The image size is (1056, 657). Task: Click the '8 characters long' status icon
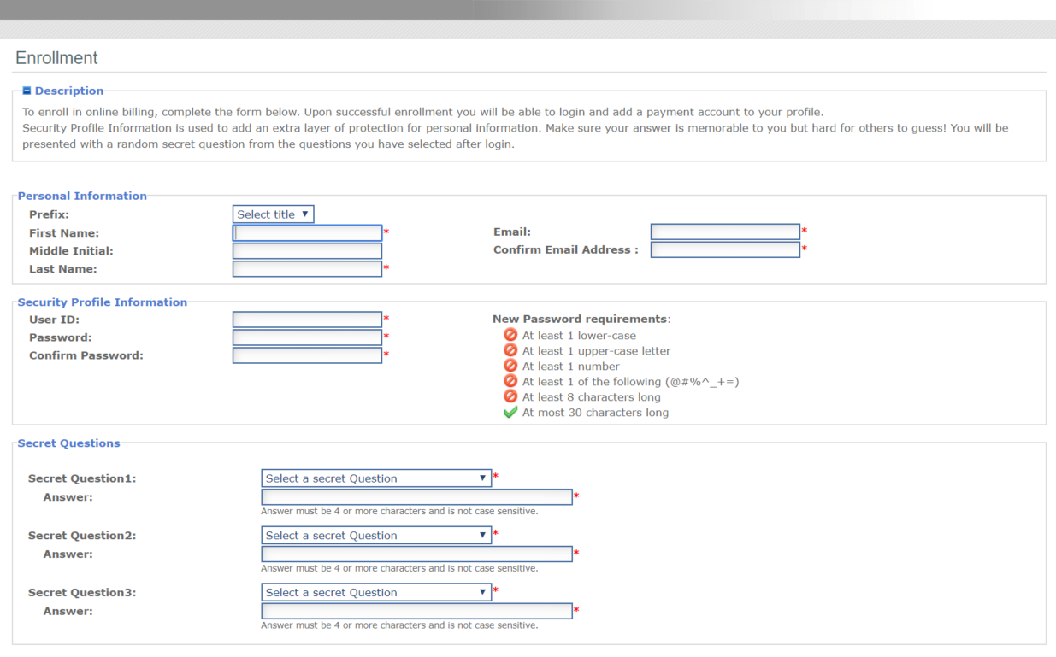pyautogui.click(x=510, y=396)
